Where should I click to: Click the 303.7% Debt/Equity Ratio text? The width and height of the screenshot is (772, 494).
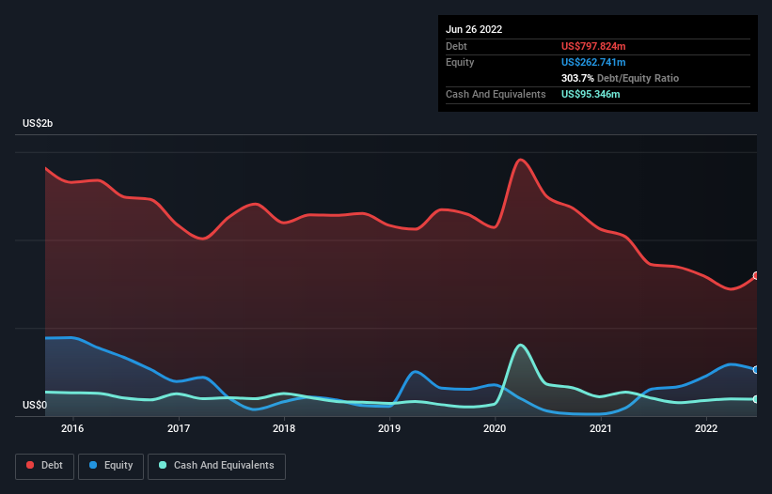pos(620,78)
